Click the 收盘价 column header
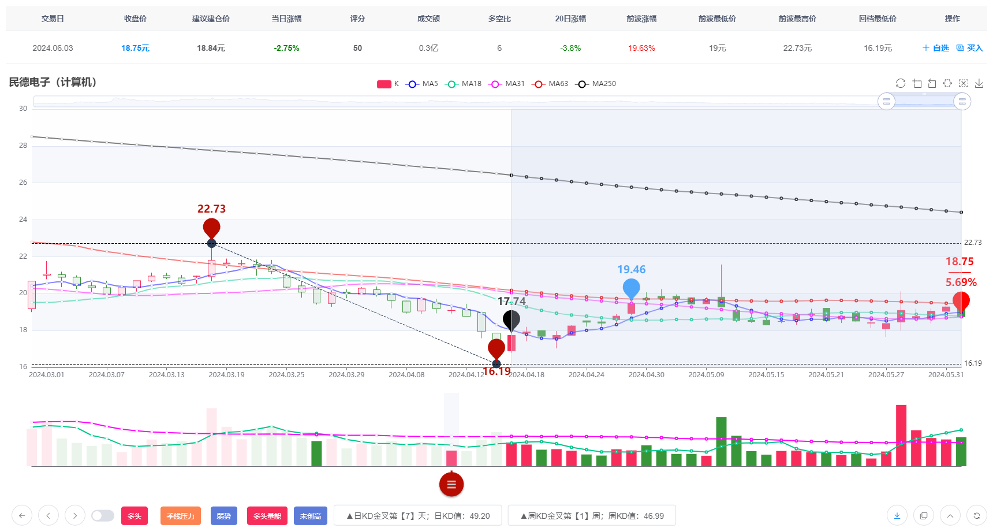The image size is (993, 528). [135, 18]
